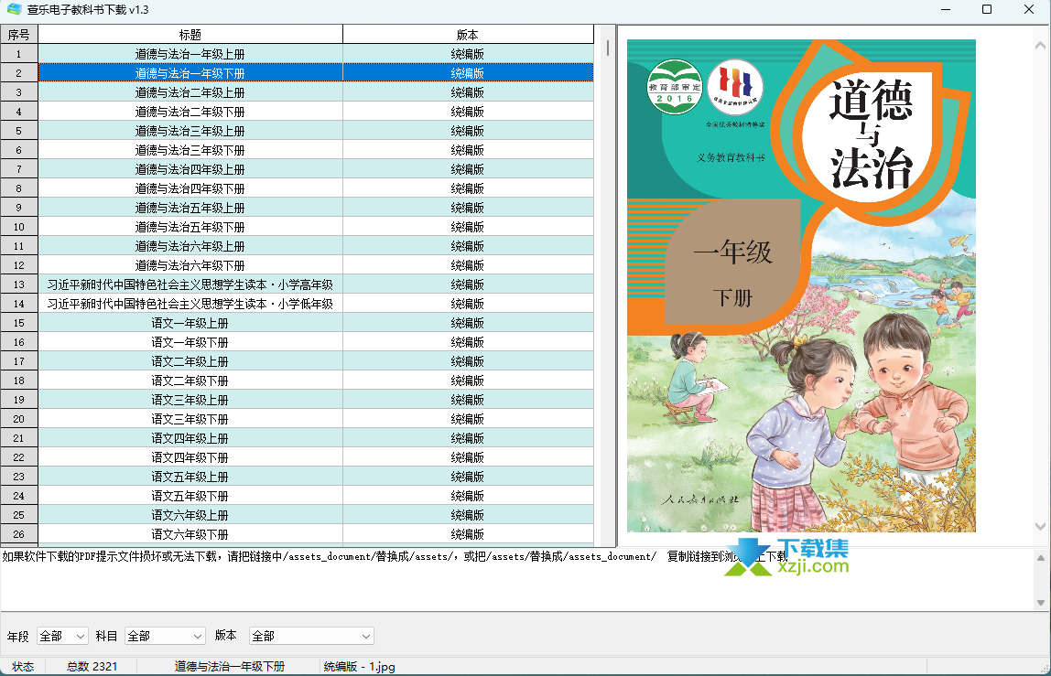Click the textbook cover preview image
1051x676 pixels.
click(x=801, y=285)
